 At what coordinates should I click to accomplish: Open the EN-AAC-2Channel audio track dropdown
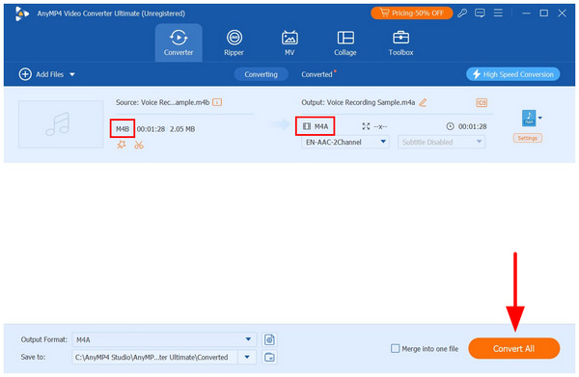(x=345, y=142)
